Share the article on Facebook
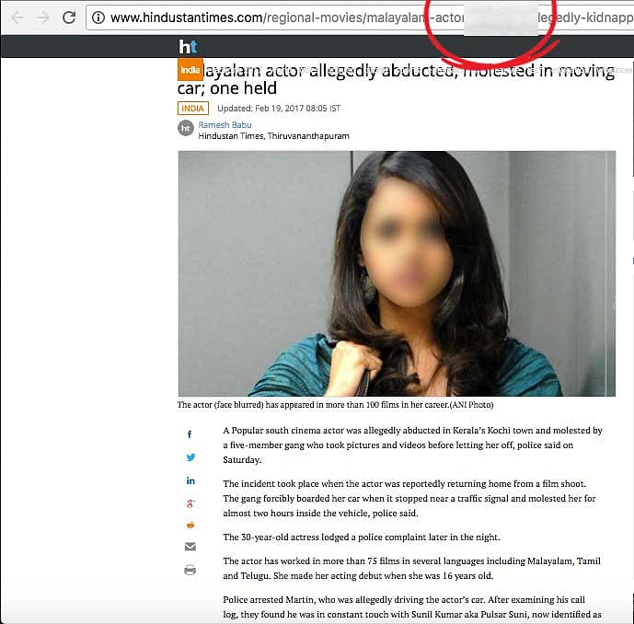This screenshot has height=624, width=634. 190,434
